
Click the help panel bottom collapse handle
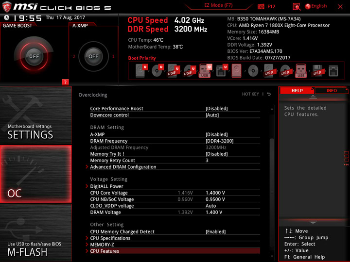pos(313,222)
